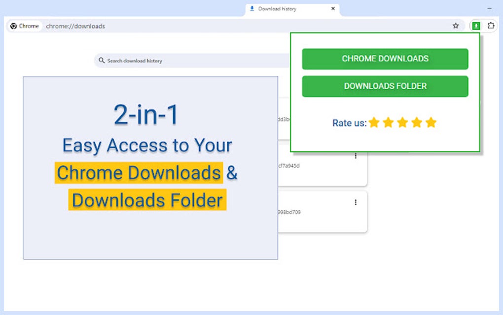The width and height of the screenshot is (503, 315).
Task: Click the first rating star
Action: [374, 122]
